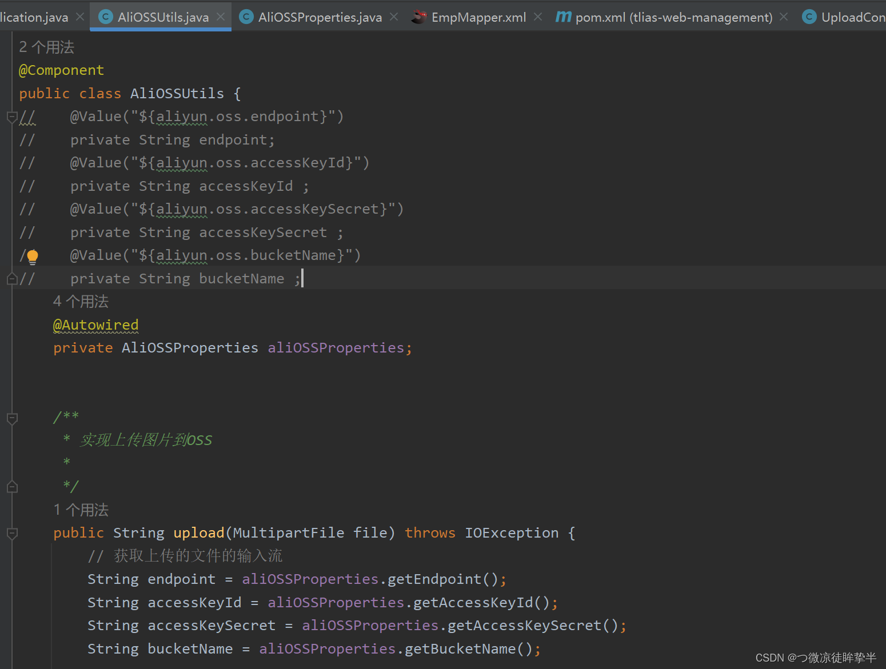Viewport: 886px width, 669px height.
Task: Close the AliOSSUtils.java tab
Action: [221, 17]
